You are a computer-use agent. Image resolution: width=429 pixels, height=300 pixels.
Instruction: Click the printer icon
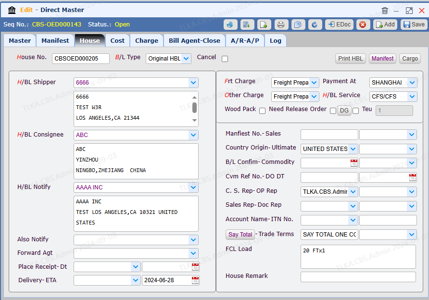tap(281, 25)
